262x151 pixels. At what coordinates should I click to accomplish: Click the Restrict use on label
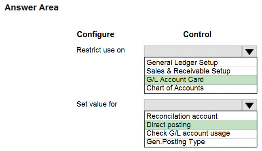tap(101, 50)
